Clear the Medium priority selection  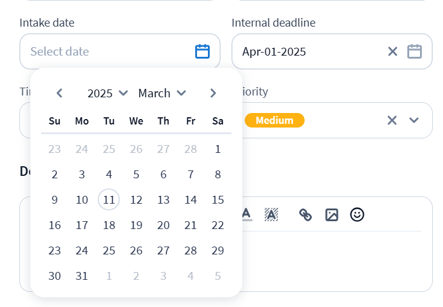pyautogui.click(x=392, y=120)
